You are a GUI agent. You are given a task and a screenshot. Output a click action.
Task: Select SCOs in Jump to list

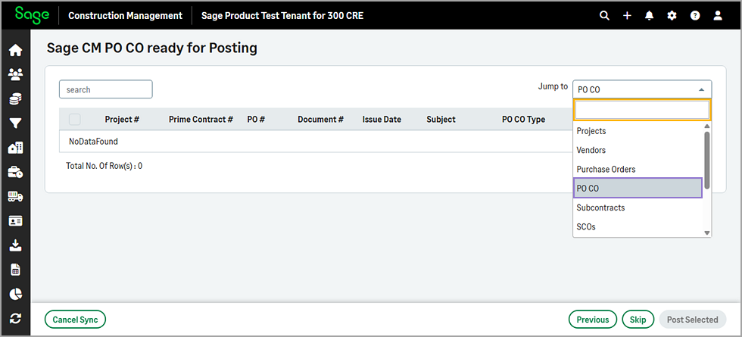coord(638,226)
